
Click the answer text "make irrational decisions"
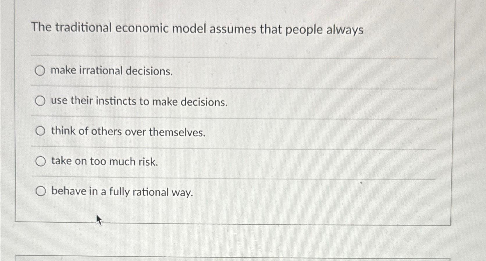(112, 71)
